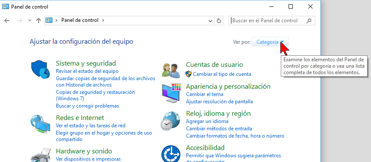Click Elegir grupo en el hogar link

(x=104, y=136)
